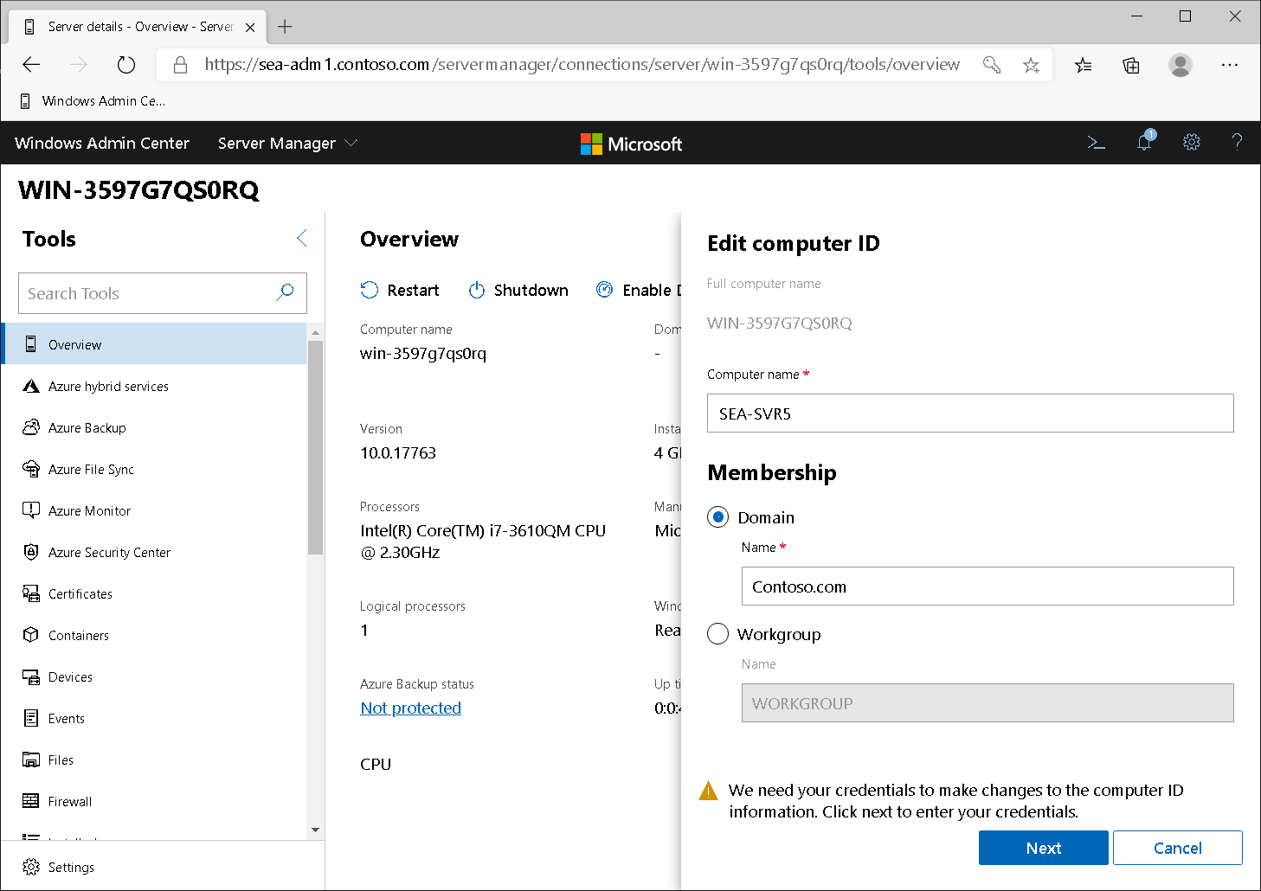Click the search magnifier in Search Tools
1261x891 pixels.
(x=285, y=292)
